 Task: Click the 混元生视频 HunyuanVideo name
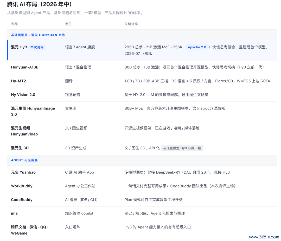(24, 131)
